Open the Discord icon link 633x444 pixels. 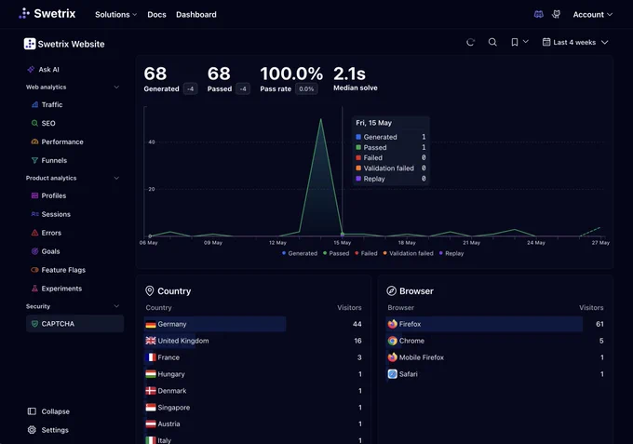[x=539, y=15]
